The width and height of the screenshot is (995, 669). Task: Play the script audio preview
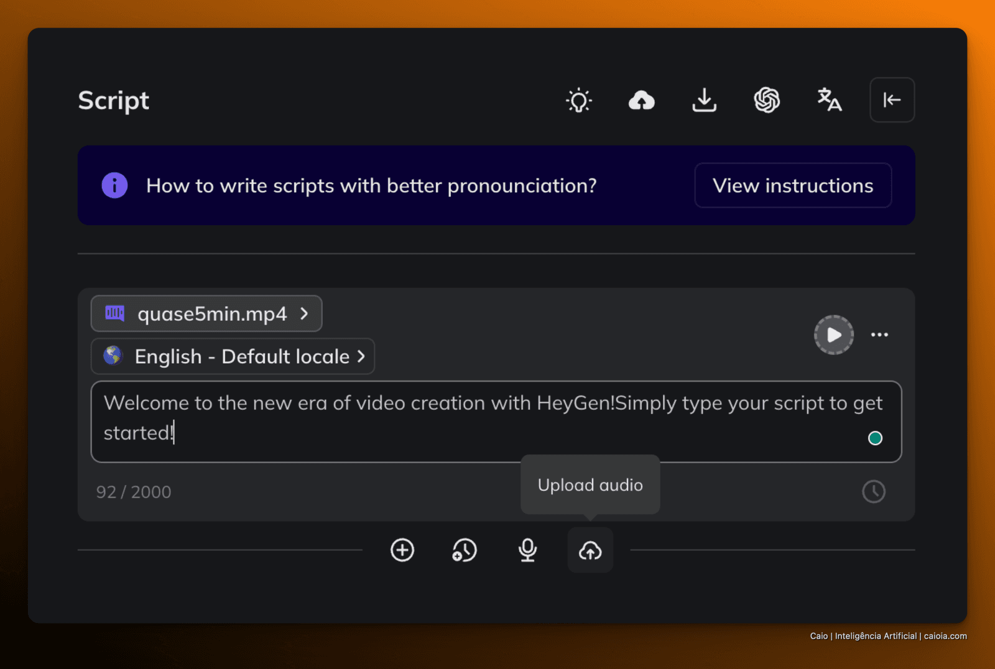pos(833,334)
